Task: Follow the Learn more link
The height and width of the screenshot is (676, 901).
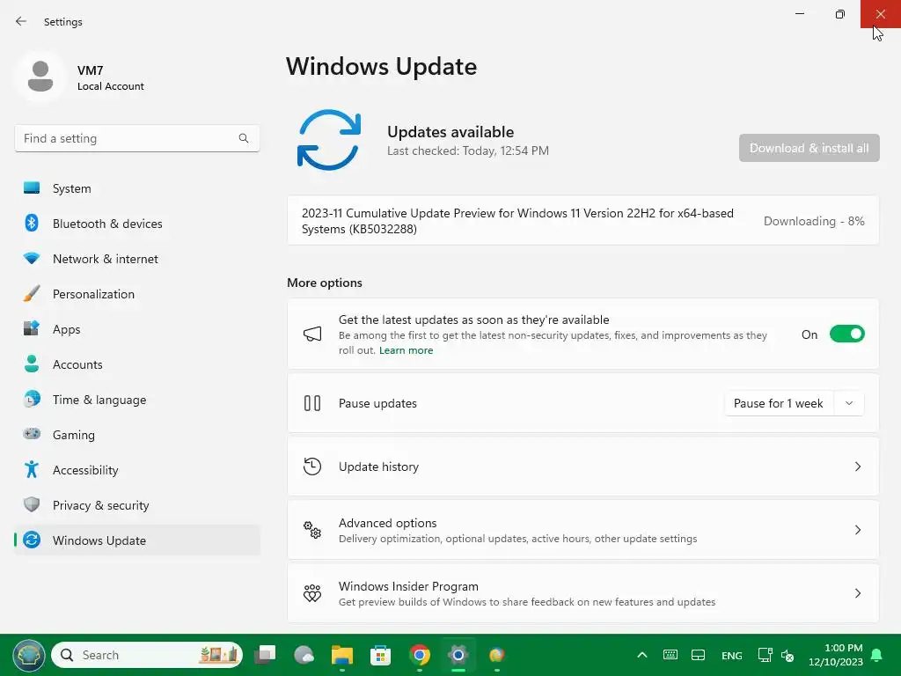Action: pyautogui.click(x=406, y=350)
